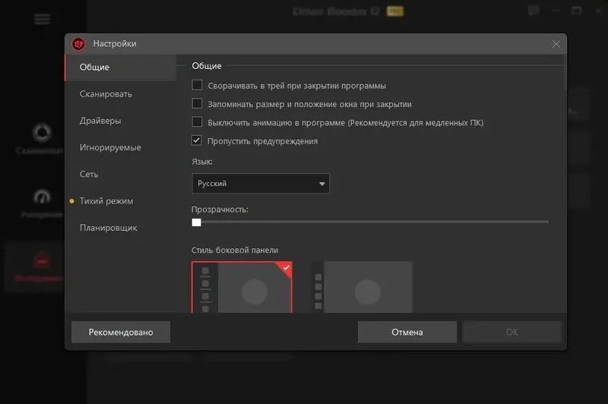Click the Рекомендовано button
This screenshot has width=608, height=404.
tap(121, 332)
